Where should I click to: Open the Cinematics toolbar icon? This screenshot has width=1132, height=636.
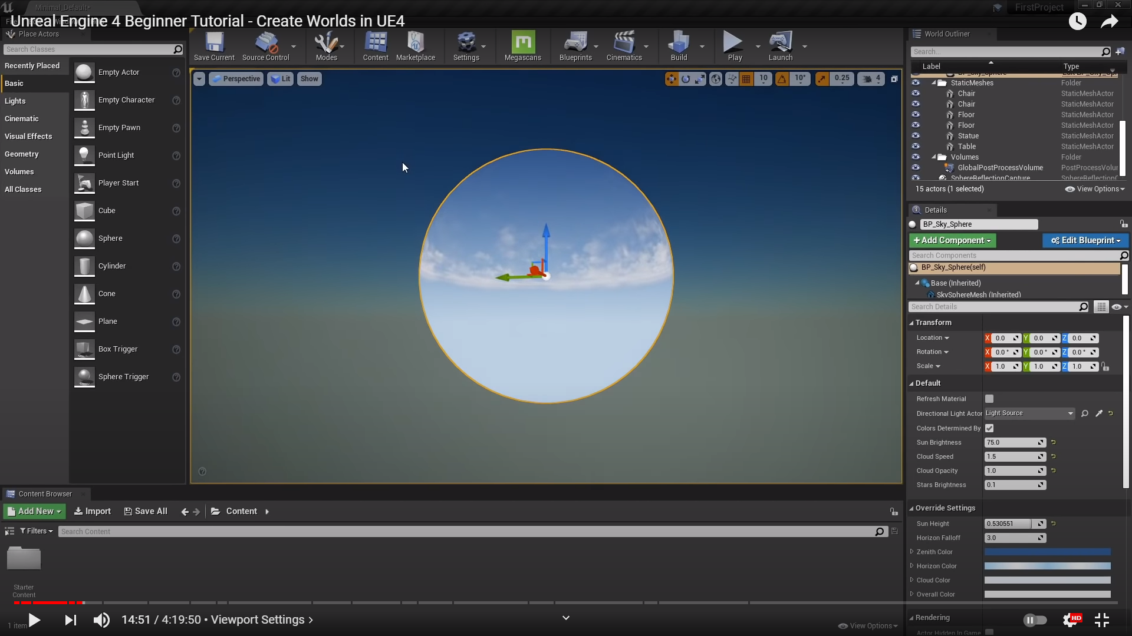click(624, 46)
